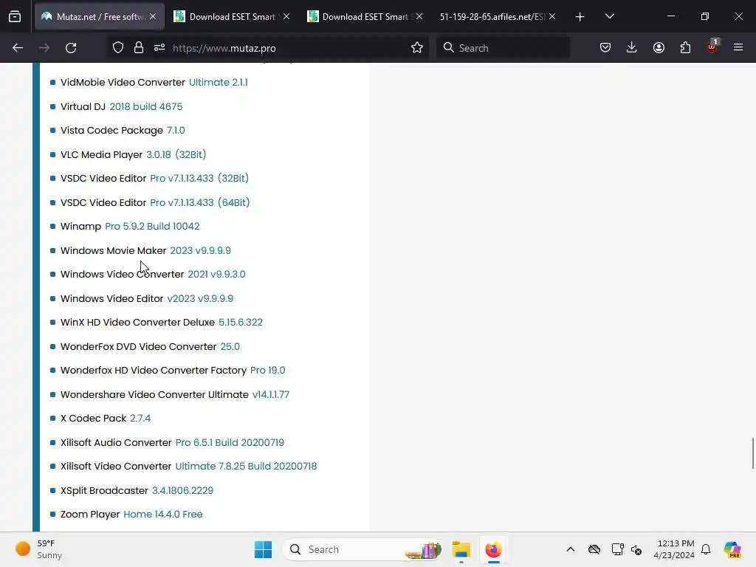Open clock and calendar 12:13 PM
This screenshot has width=756, height=567.
point(674,549)
